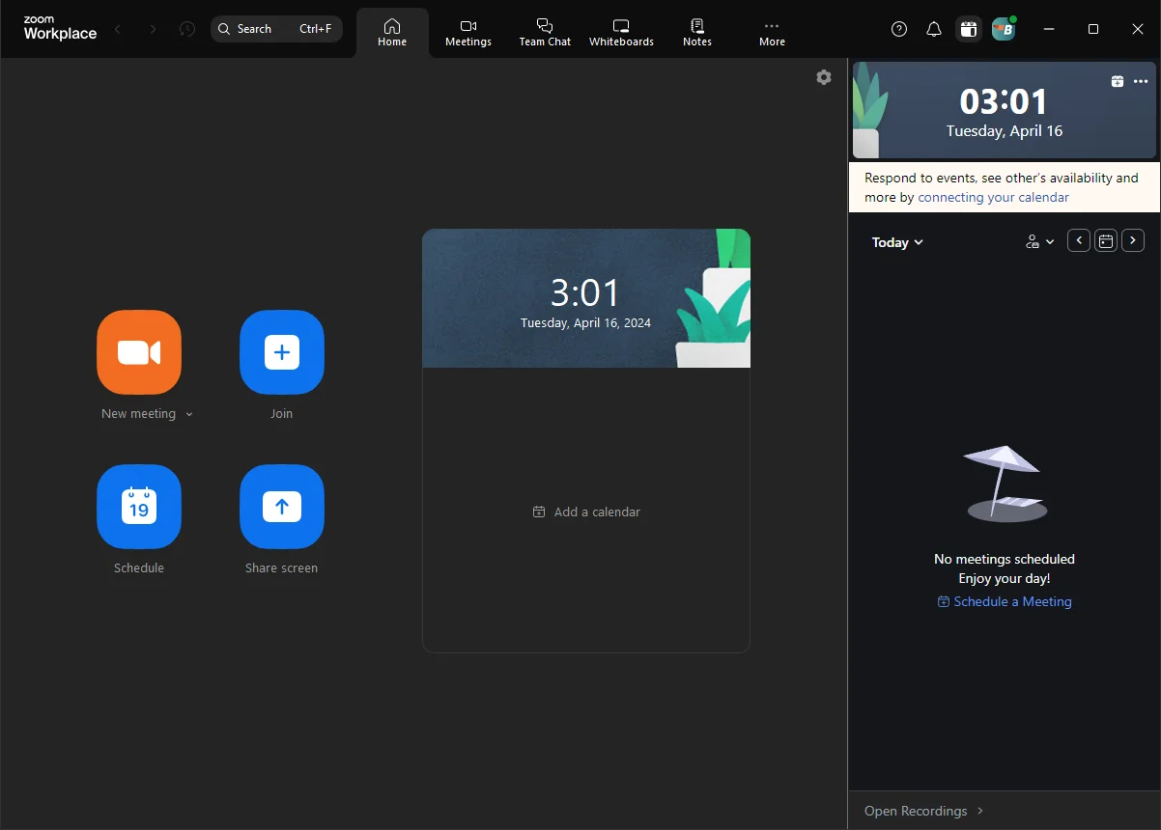Expand the Today view dropdown
Screen dimensions: 1161x830
[897, 242]
